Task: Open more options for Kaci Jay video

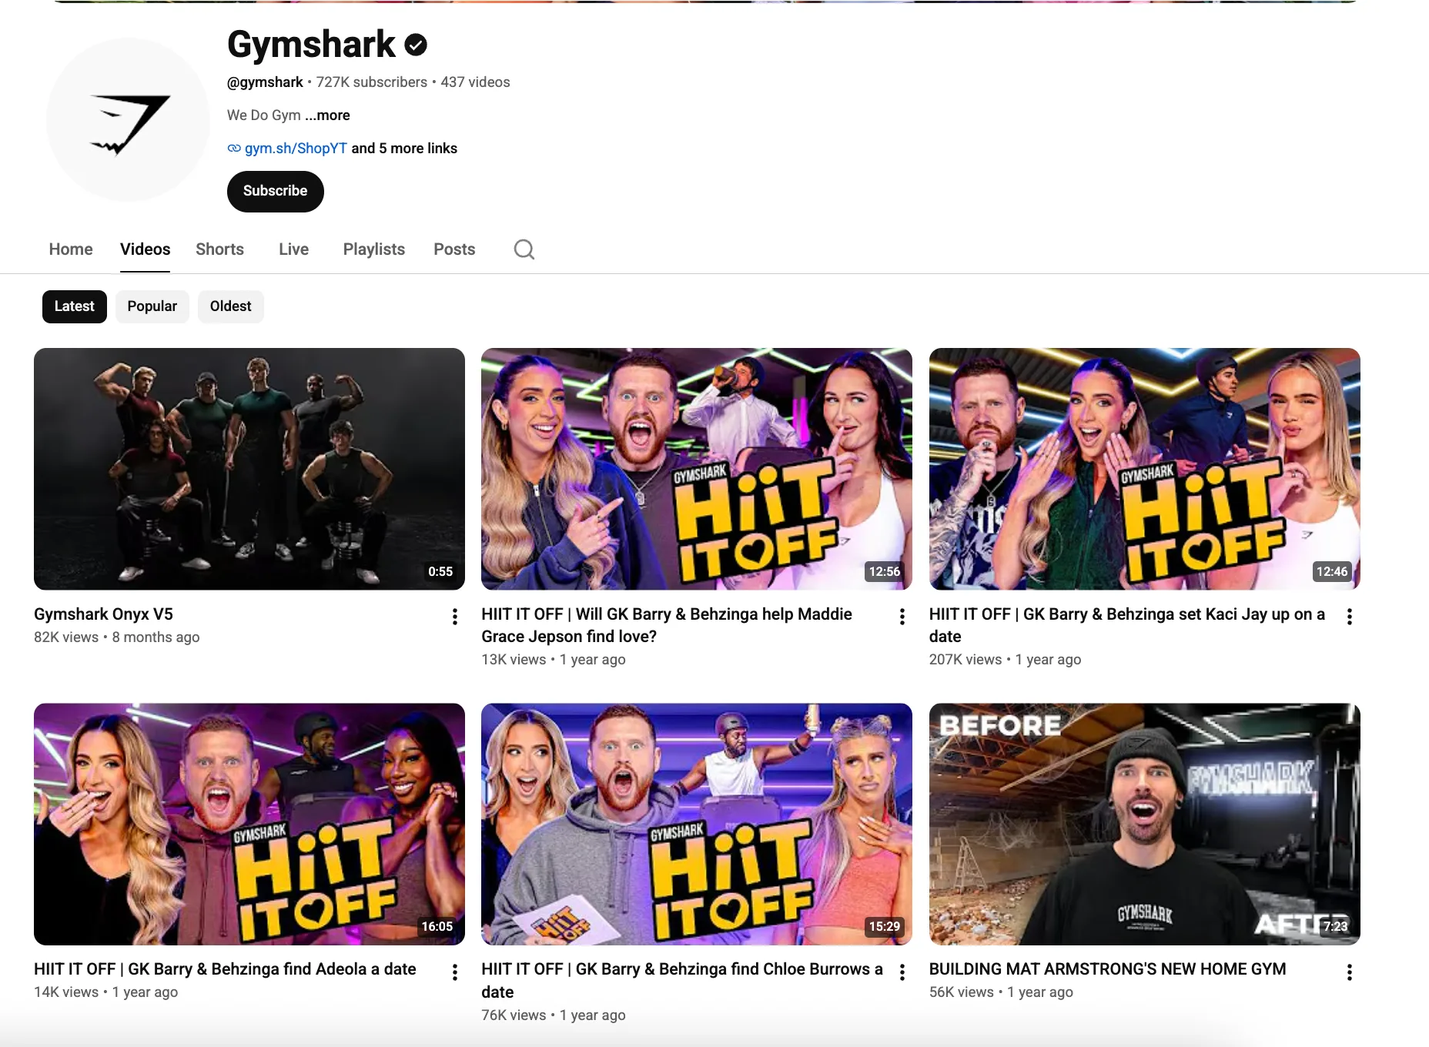Action: pyautogui.click(x=1350, y=617)
